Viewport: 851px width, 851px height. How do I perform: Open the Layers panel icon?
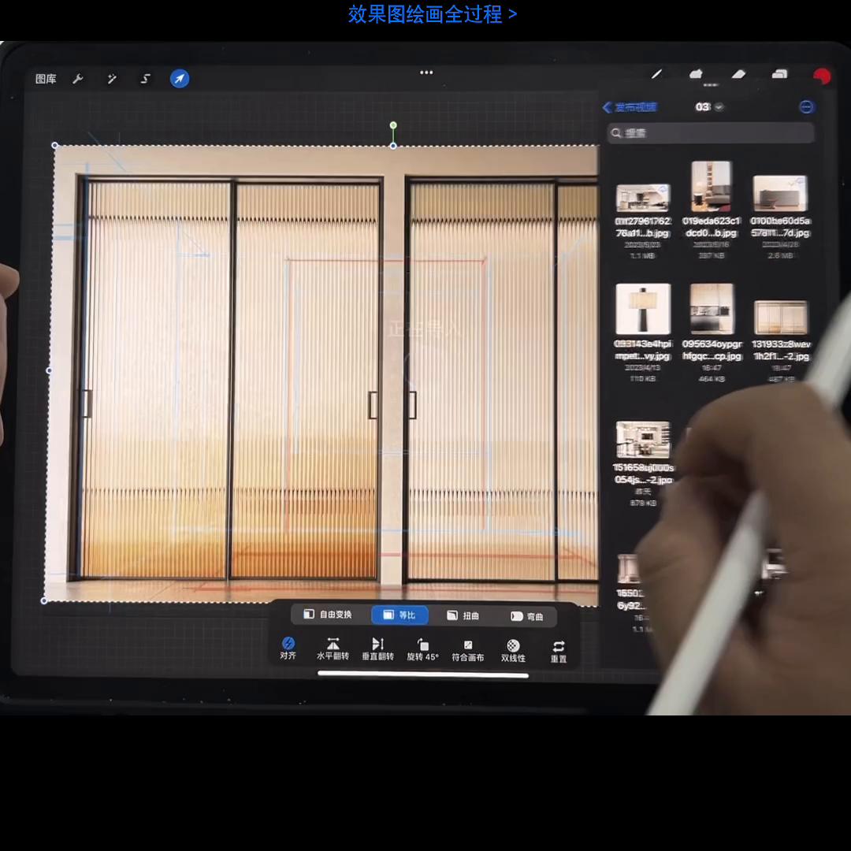click(x=779, y=75)
